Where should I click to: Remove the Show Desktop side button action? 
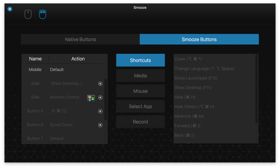[100, 84]
